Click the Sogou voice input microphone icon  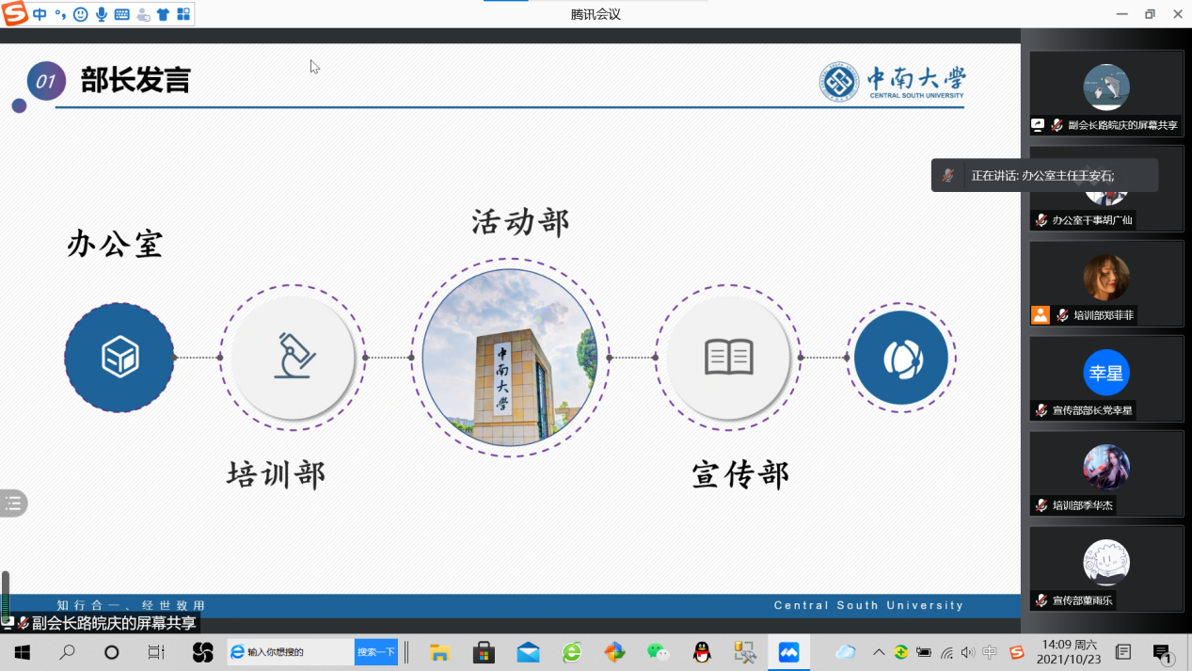pyautogui.click(x=102, y=14)
